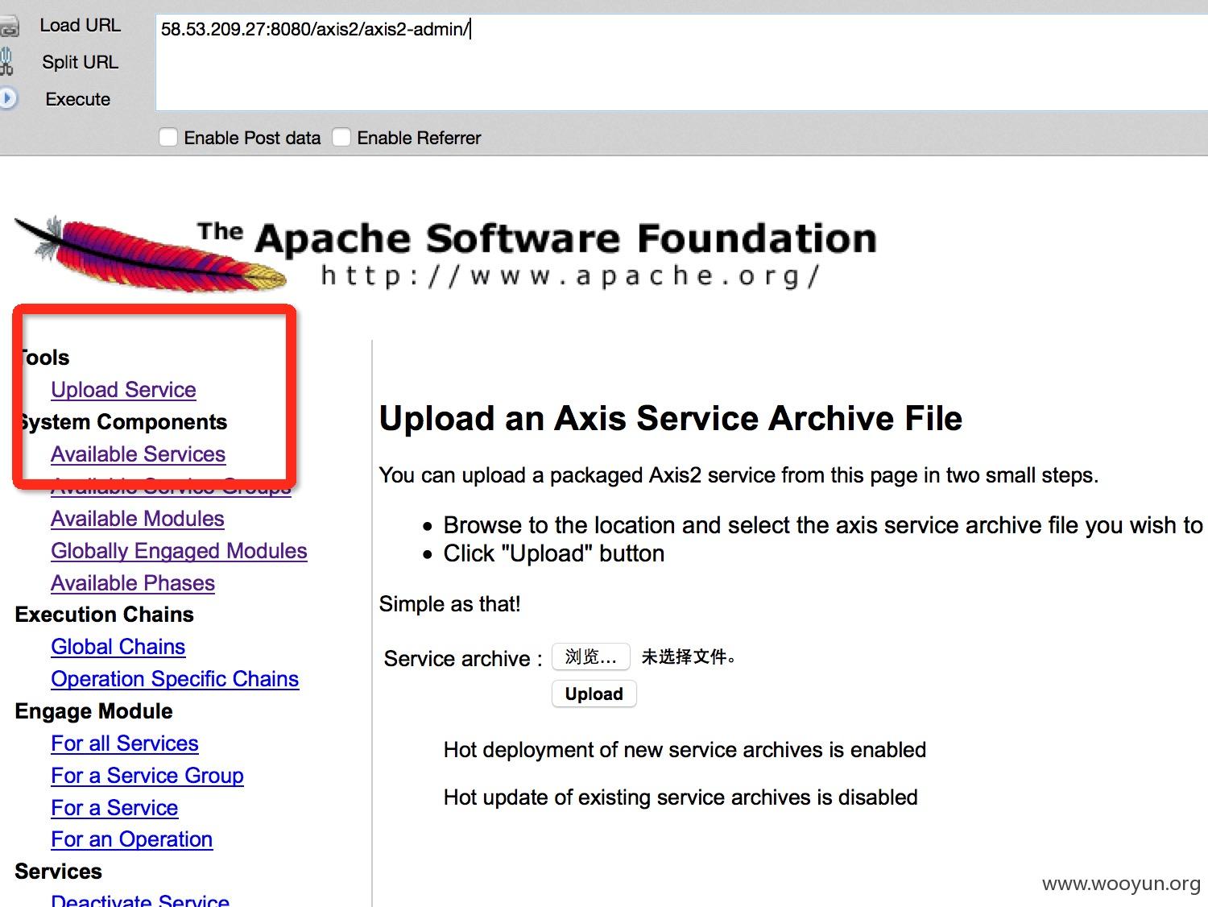
Task: Click the Execute label
Action: [x=78, y=100]
